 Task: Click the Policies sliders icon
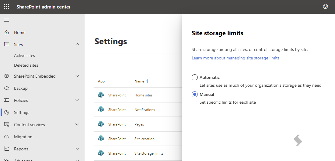[x=7, y=100]
